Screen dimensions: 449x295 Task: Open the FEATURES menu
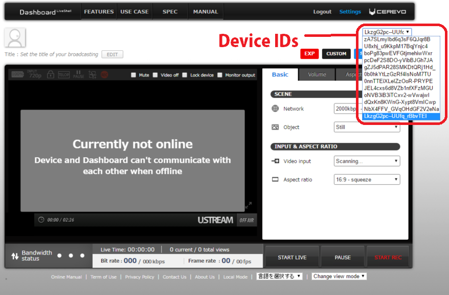[x=99, y=12]
